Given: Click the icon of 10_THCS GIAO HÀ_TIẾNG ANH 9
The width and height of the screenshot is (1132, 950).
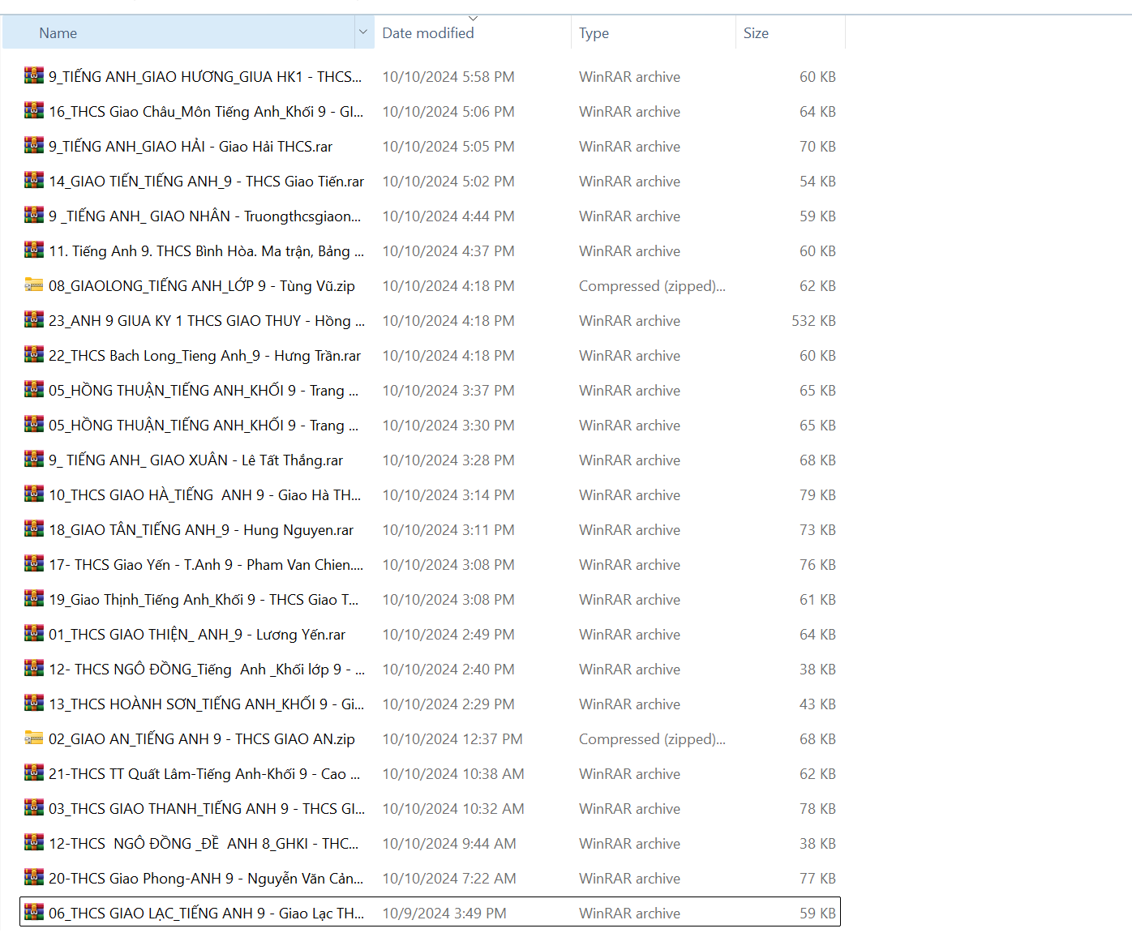Looking at the screenshot, I should 34,494.
